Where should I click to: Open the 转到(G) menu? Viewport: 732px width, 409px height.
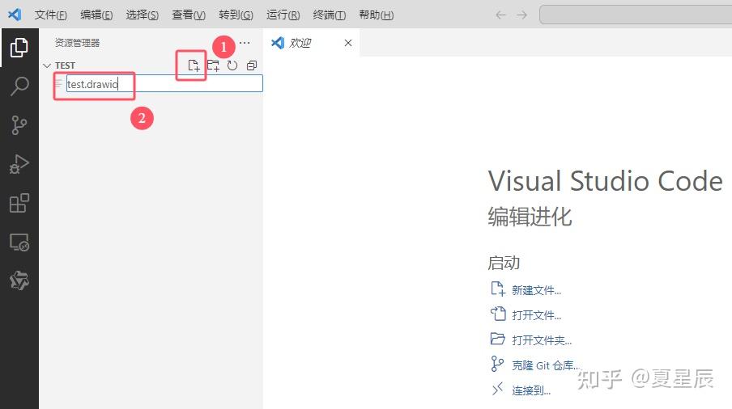[x=236, y=15]
